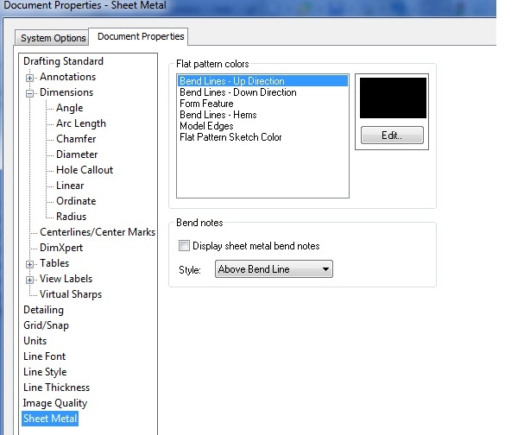530x435 pixels.
Task: Open Ordinate dimension settings
Action: coord(76,201)
